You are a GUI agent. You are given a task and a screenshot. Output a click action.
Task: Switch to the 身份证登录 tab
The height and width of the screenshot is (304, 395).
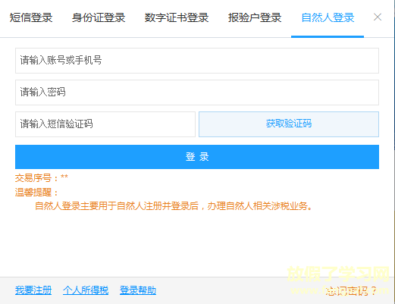99,17
